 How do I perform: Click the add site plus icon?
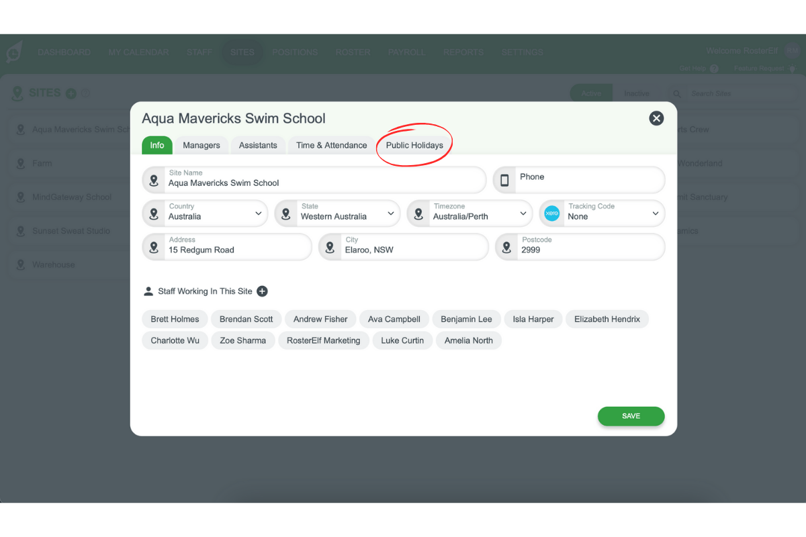click(x=71, y=93)
